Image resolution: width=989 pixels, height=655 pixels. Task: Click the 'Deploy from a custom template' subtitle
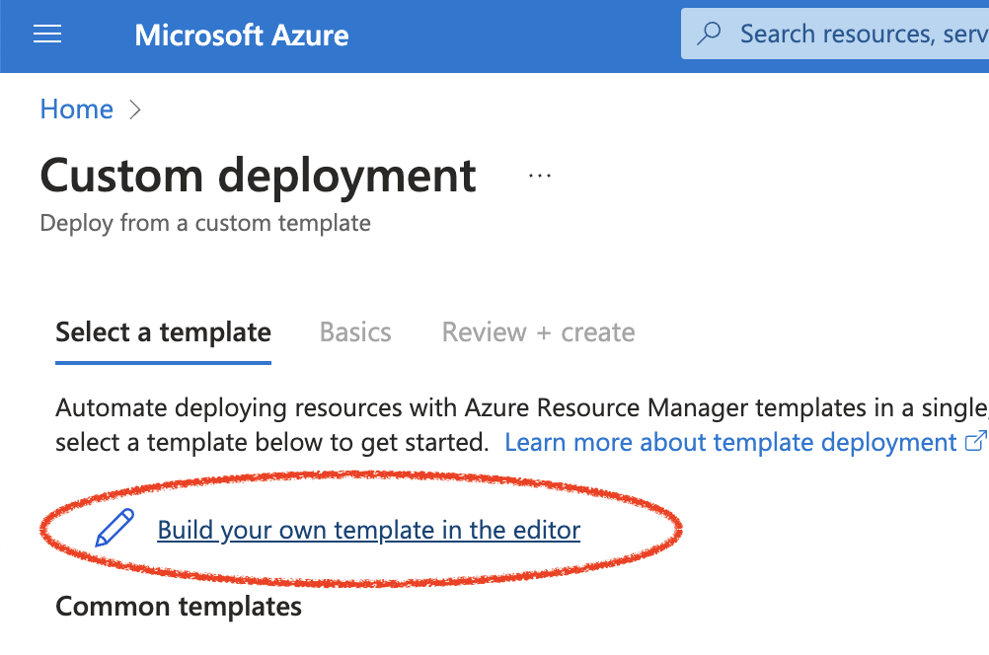point(205,223)
